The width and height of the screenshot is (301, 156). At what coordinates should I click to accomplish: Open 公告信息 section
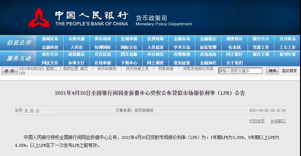tap(103, 55)
